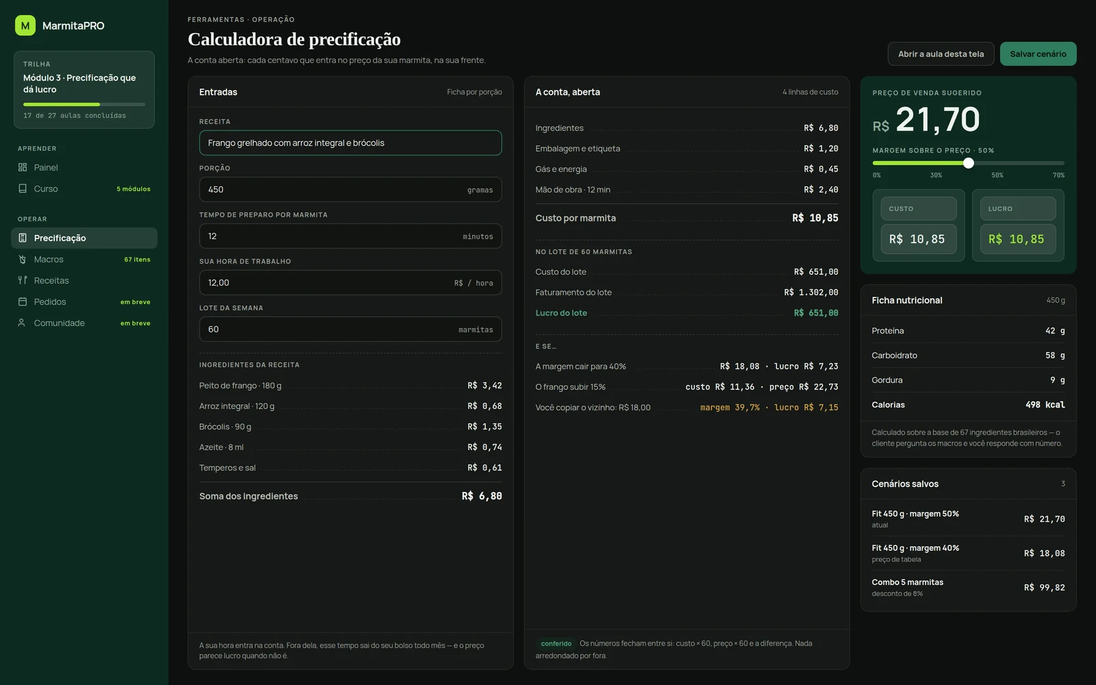1096x685 pixels.
Task: Click the Curso book icon
Action: (23, 188)
